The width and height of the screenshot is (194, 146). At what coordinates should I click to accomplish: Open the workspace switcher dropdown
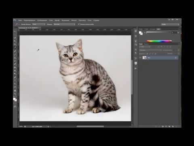click(170, 24)
